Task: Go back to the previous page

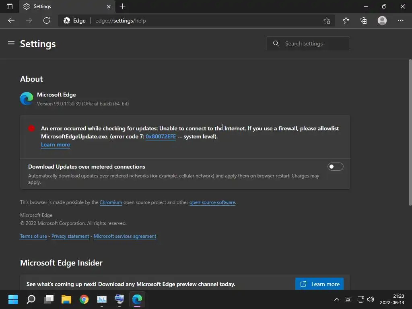Action: point(11,21)
